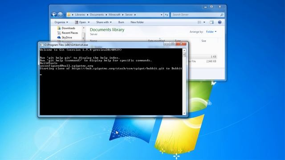Click the Documents library heading
This screenshot has width=285, height=160.
(107, 30)
